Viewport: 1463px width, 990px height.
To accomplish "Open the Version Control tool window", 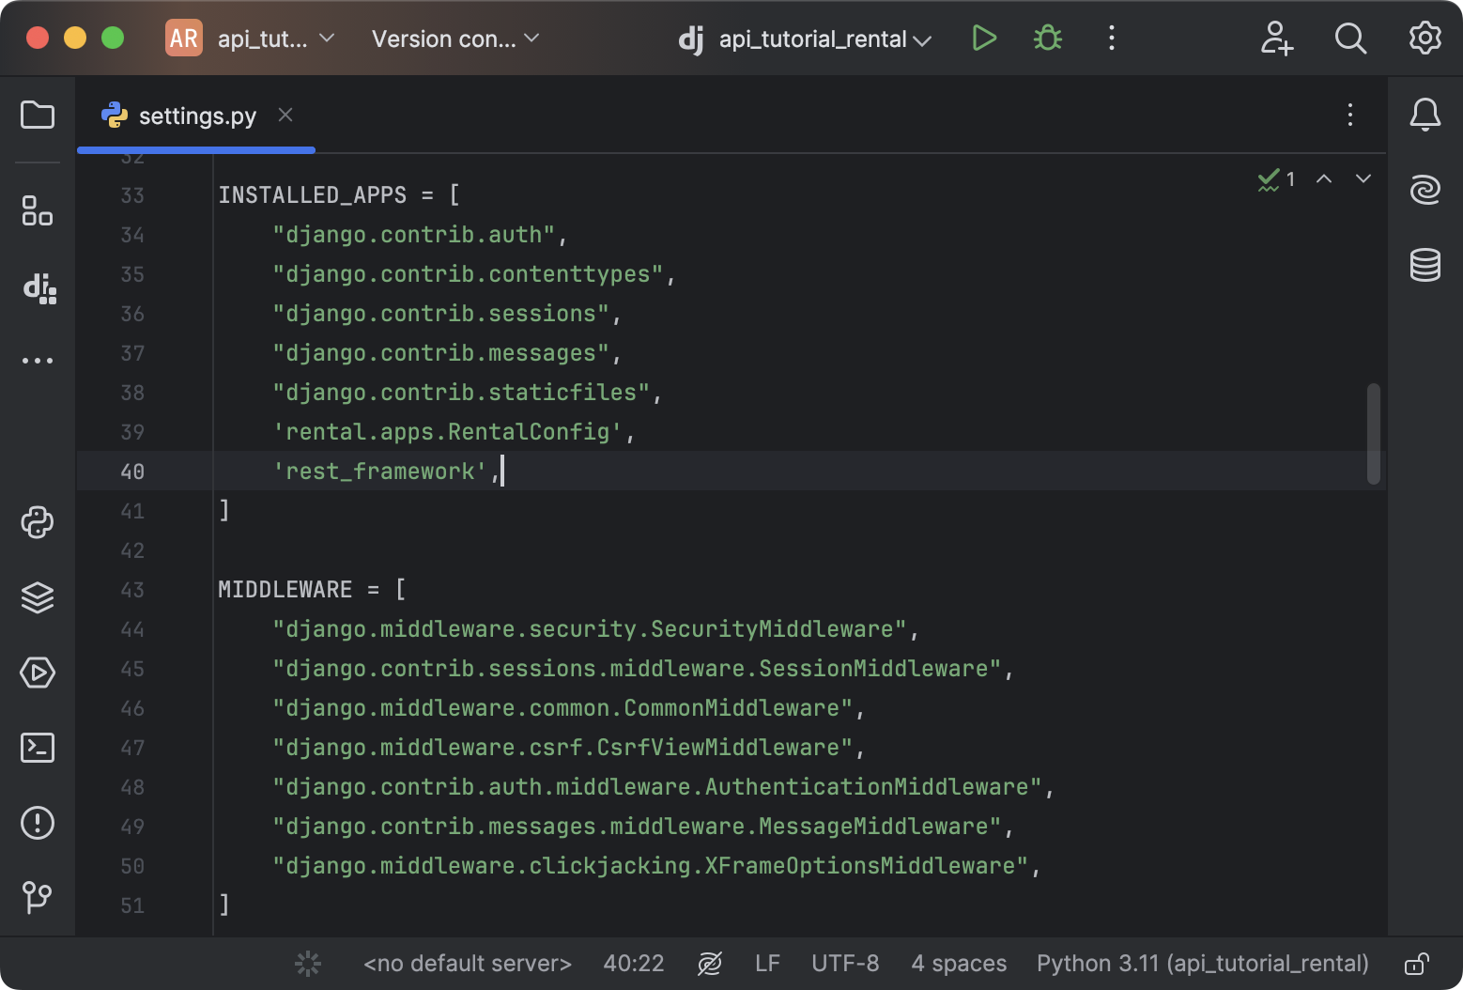I will click(x=38, y=898).
